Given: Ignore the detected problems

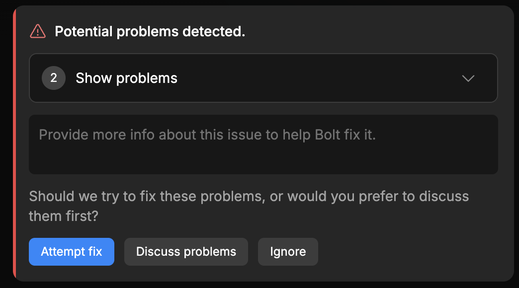Looking at the screenshot, I should pyautogui.click(x=288, y=252).
